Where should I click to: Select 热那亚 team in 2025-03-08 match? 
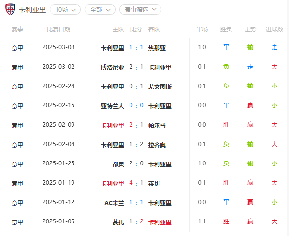tap(157, 48)
